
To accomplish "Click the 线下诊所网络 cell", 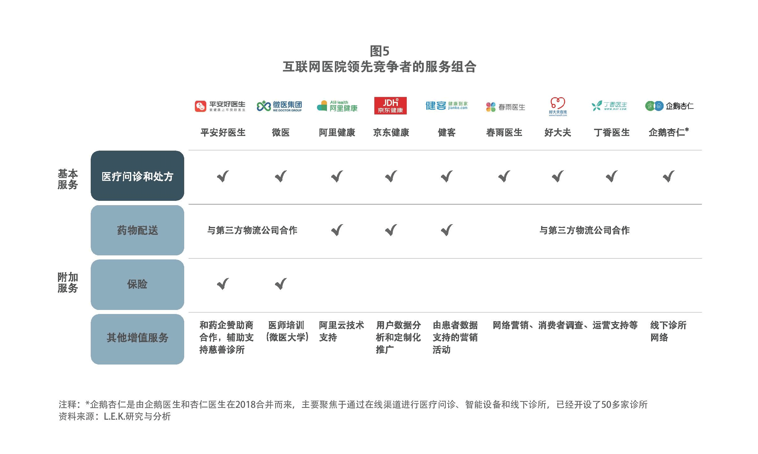I will click(x=668, y=331).
